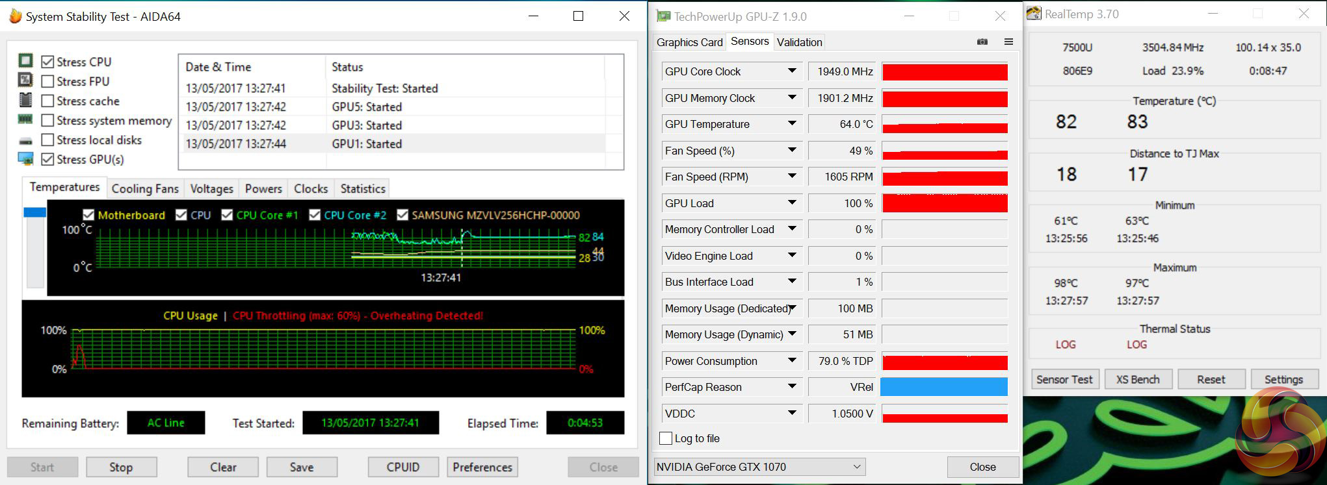
Task: Switch to the Voltages tab
Action: pyautogui.click(x=211, y=188)
